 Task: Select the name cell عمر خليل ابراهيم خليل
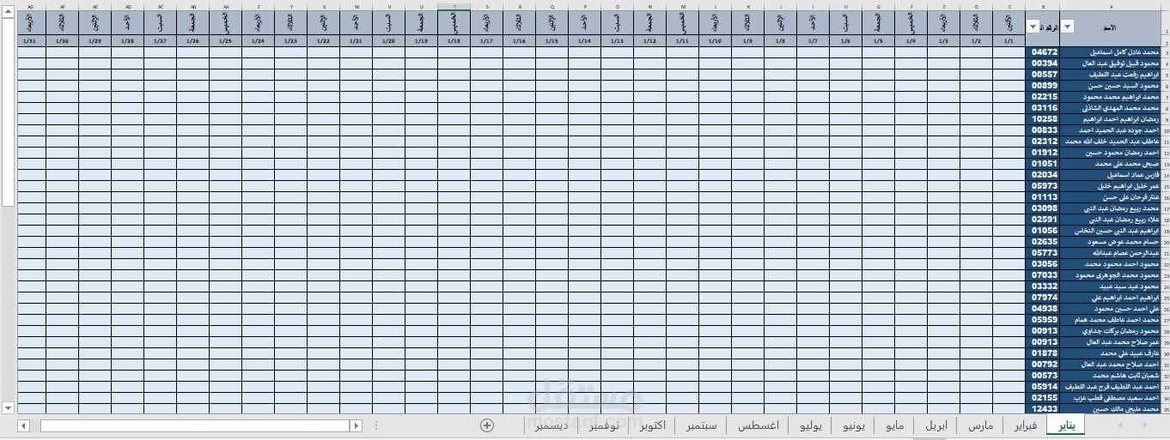point(1112,186)
